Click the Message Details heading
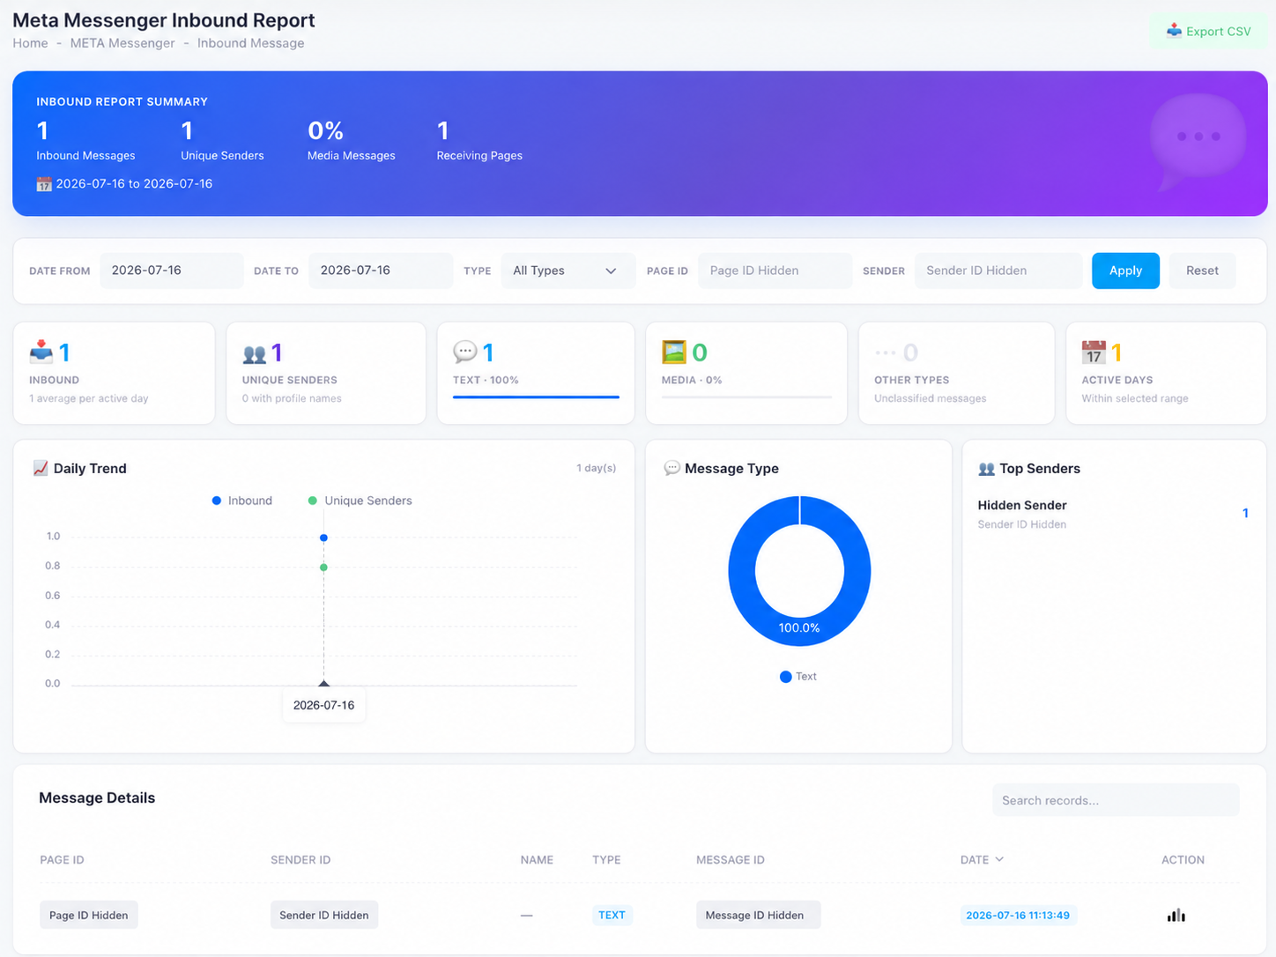Image resolution: width=1276 pixels, height=957 pixels. (97, 798)
